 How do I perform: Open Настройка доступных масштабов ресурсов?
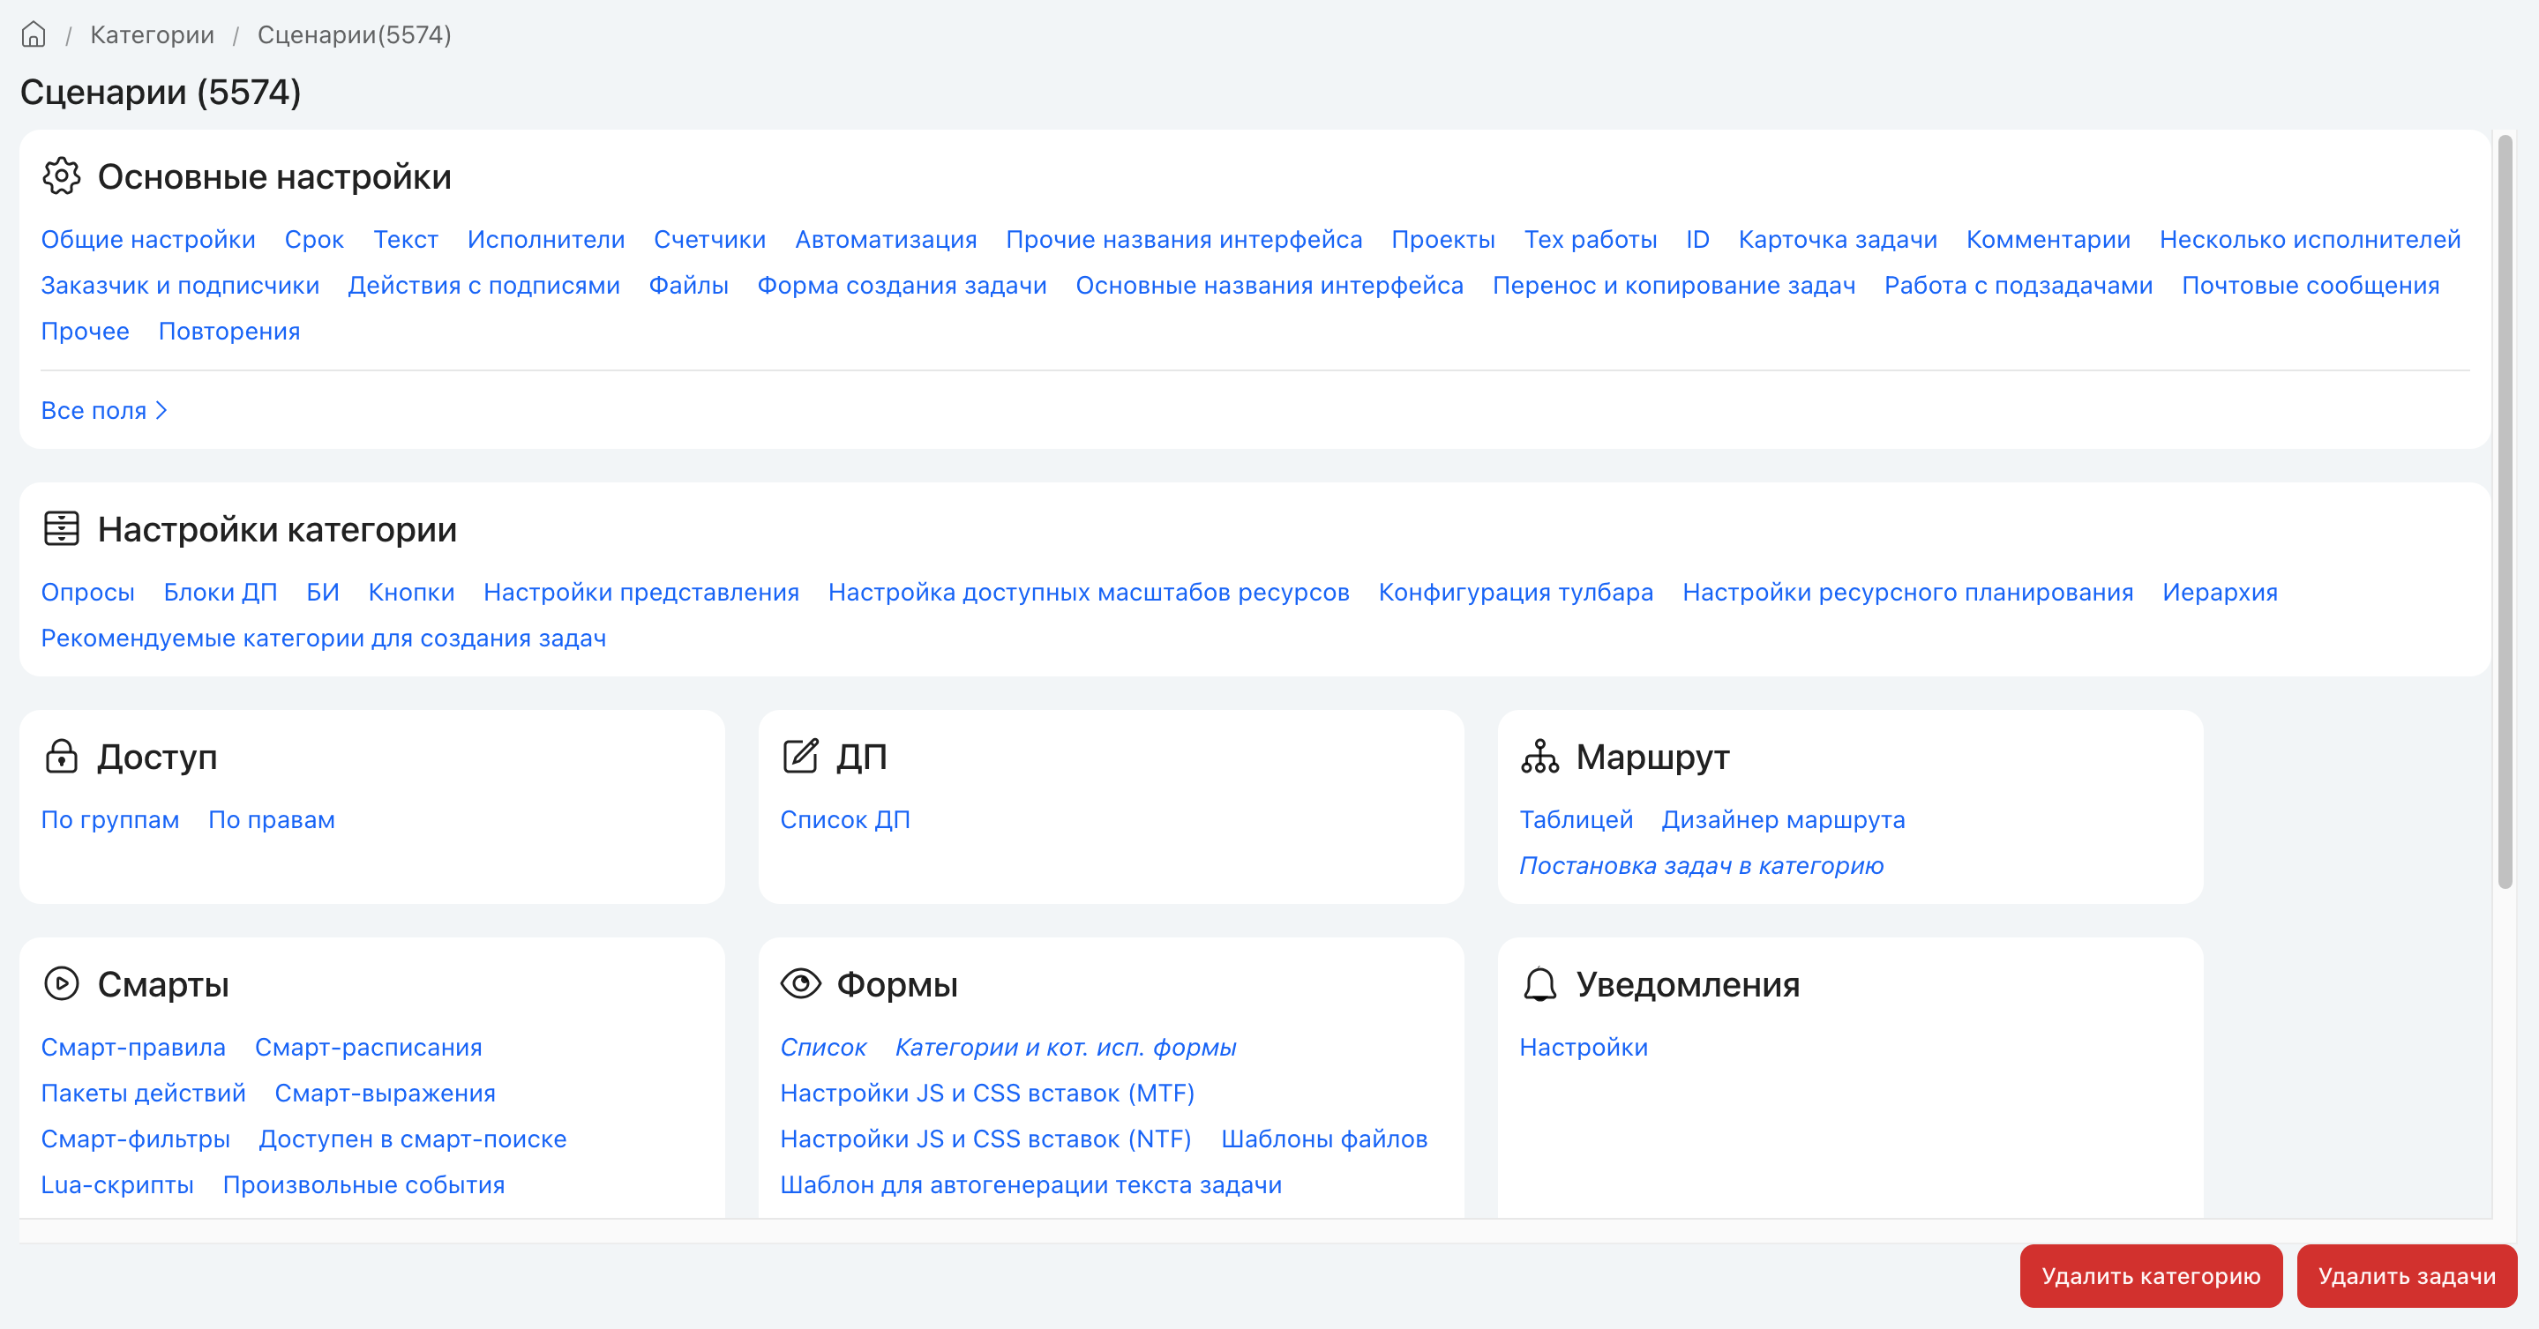1088,592
